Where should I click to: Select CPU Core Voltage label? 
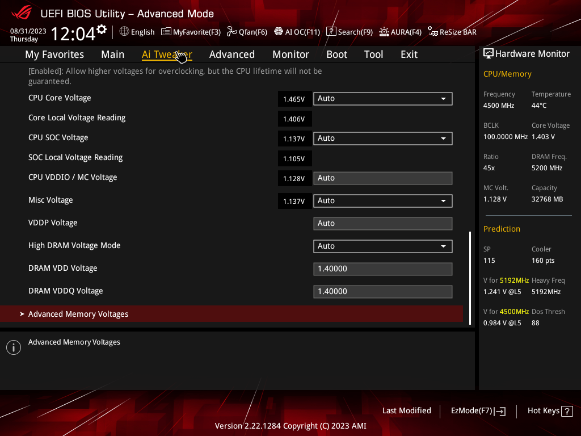coord(60,98)
